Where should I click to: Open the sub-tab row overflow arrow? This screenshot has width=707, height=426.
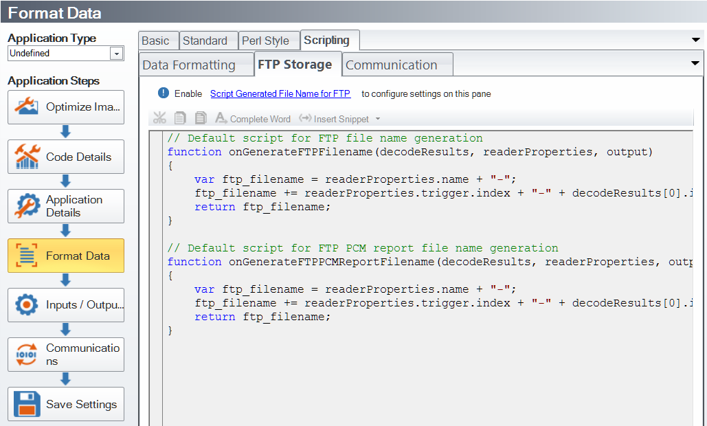point(695,64)
